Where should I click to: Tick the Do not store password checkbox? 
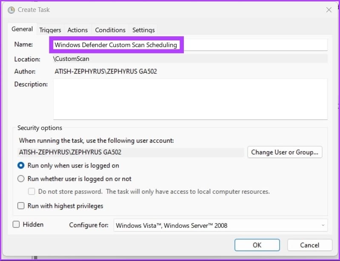[31, 191]
